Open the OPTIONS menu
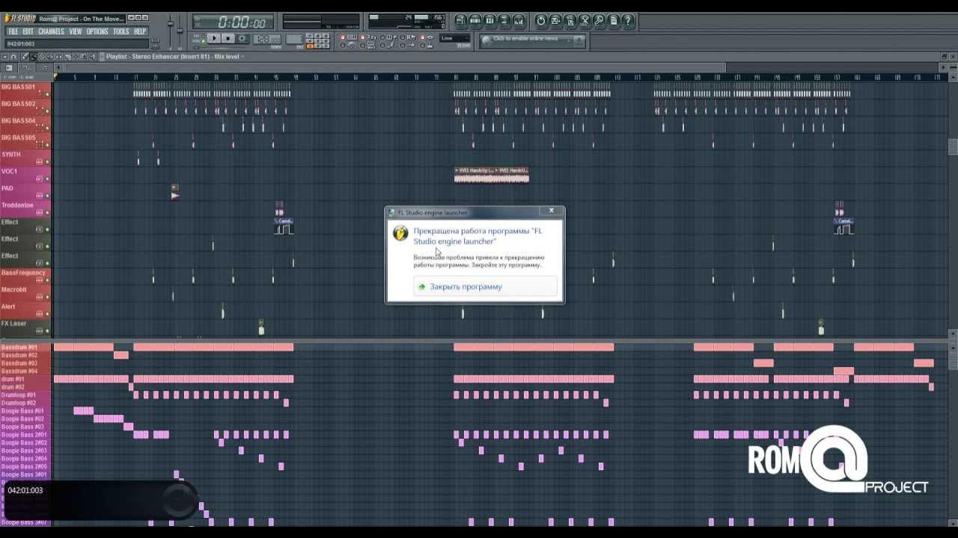The image size is (958, 538). pyautogui.click(x=97, y=31)
